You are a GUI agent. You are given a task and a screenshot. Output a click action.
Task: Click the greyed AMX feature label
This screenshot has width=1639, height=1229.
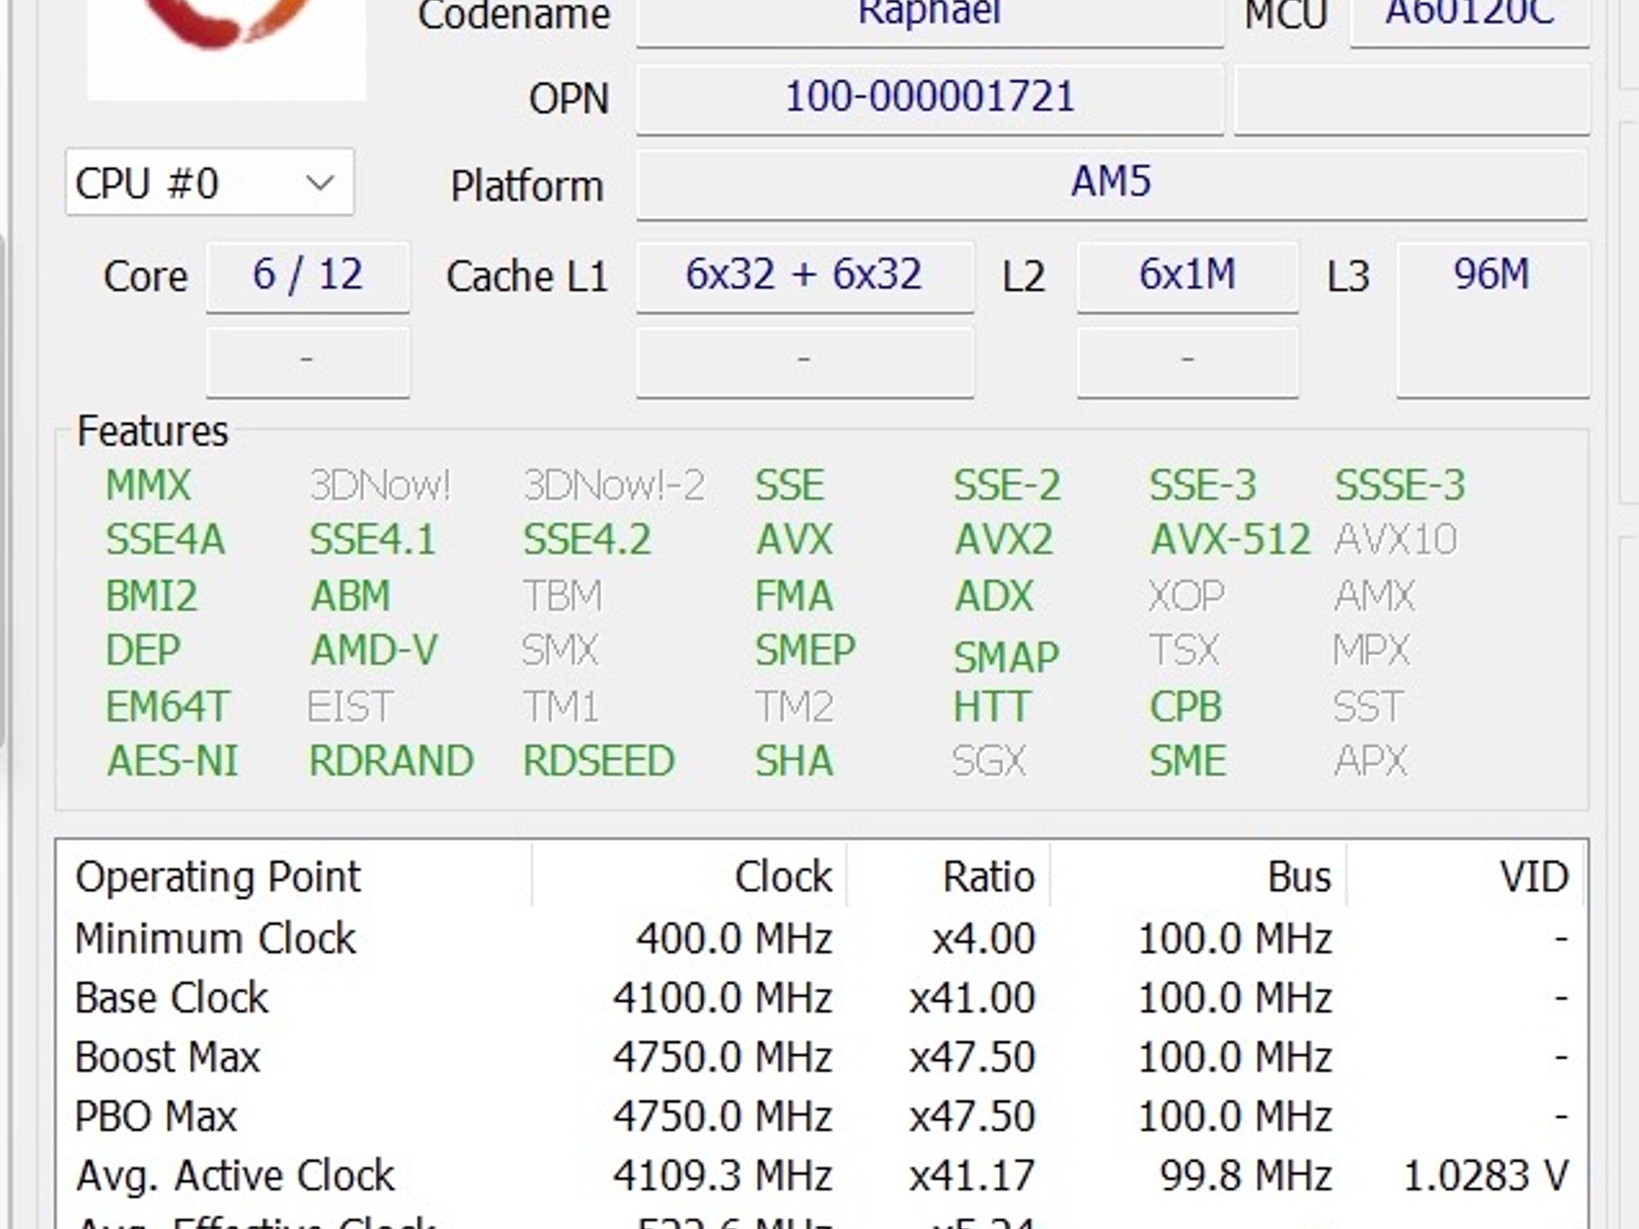pos(1375,596)
